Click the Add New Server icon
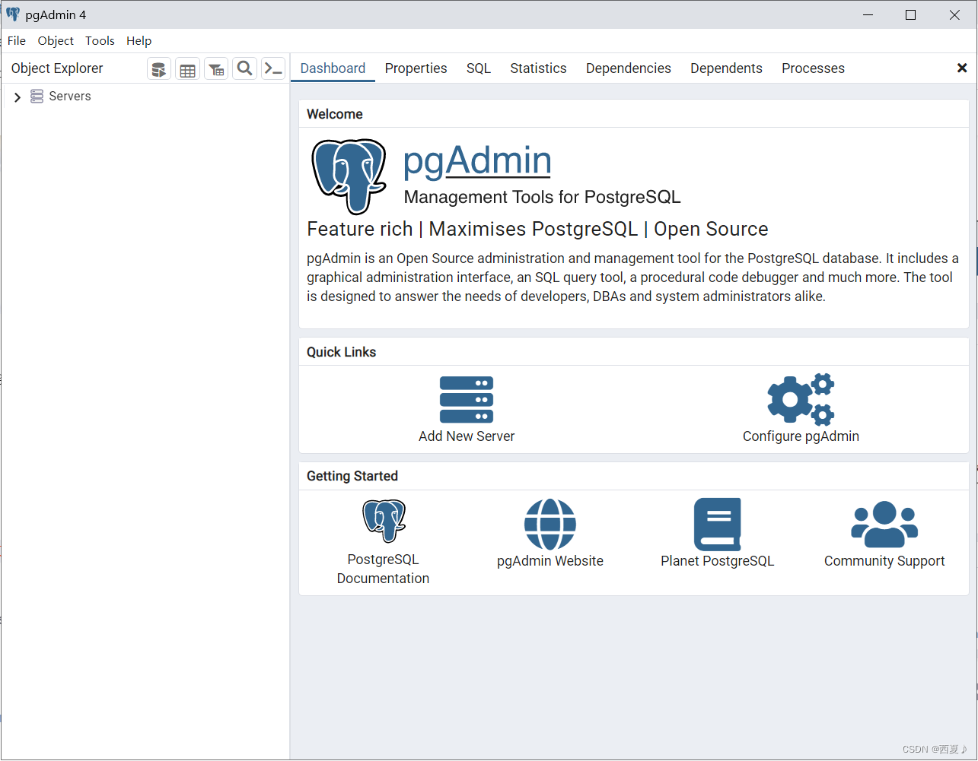Image resolution: width=978 pixels, height=761 pixels. [467, 400]
